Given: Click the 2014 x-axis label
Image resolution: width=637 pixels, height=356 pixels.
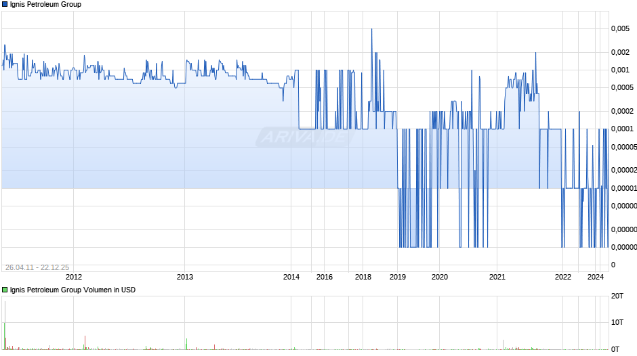Looking at the screenshot, I should (x=291, y=277).
